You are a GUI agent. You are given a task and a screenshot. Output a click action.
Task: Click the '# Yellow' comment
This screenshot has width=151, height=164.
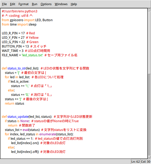pos(32,37)
